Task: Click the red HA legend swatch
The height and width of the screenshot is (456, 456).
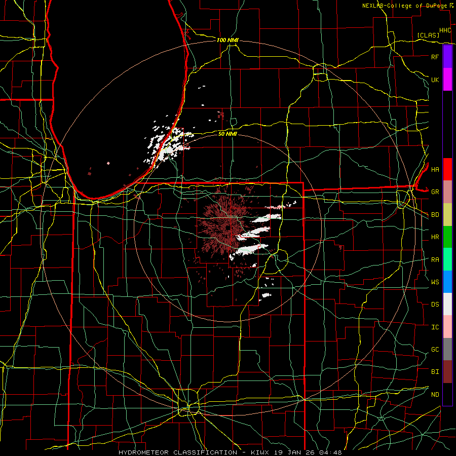Action: [447, 169]
